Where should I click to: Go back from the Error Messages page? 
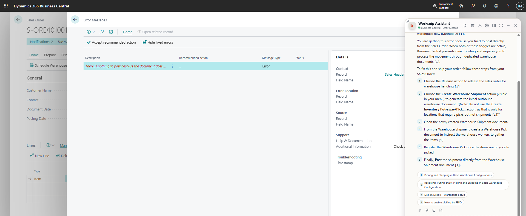coord(75,20)
